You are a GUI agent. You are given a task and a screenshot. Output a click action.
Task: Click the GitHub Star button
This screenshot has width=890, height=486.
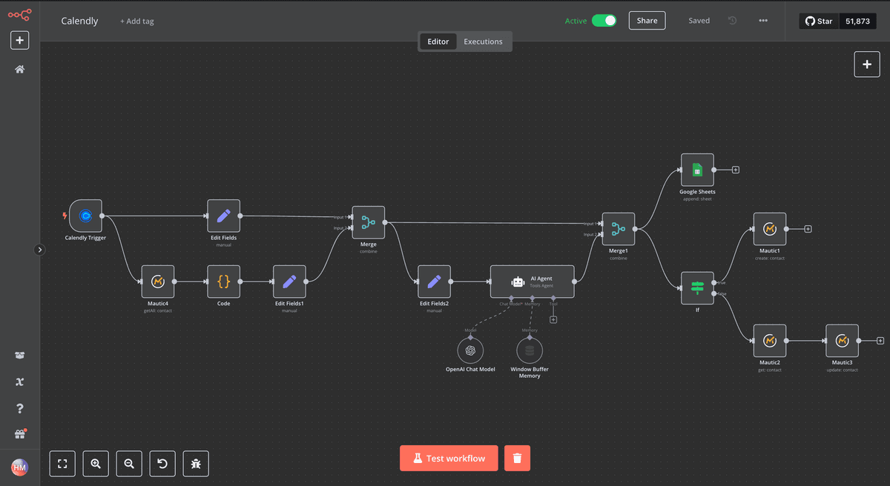pyautogui.click(x=819, y=21)
